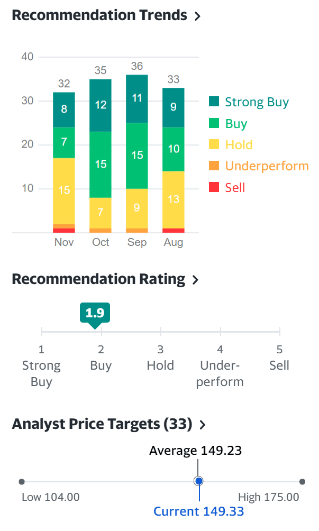Click the blue current price marker dot
319x531 pixels.
[x=199, y=481]
